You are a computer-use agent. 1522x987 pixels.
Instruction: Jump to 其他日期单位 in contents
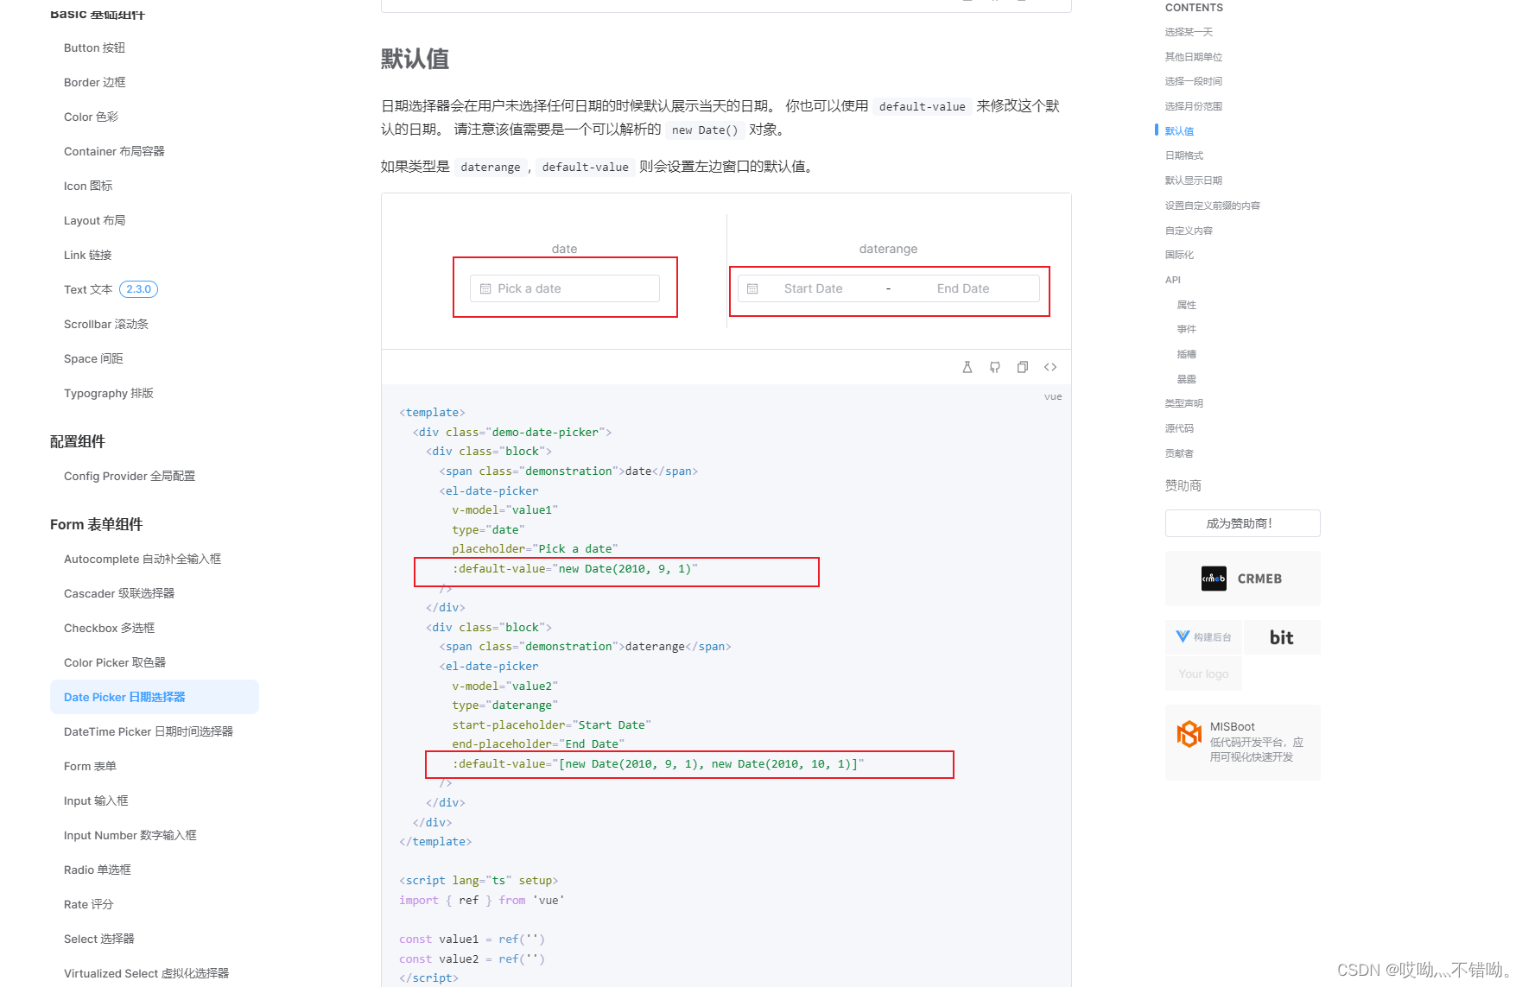pyautogui.click(x=1194, y=57)
